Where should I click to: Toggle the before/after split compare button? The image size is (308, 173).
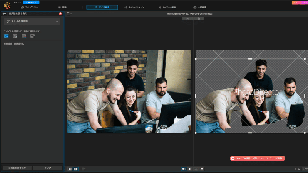click(x=184, y=169)
